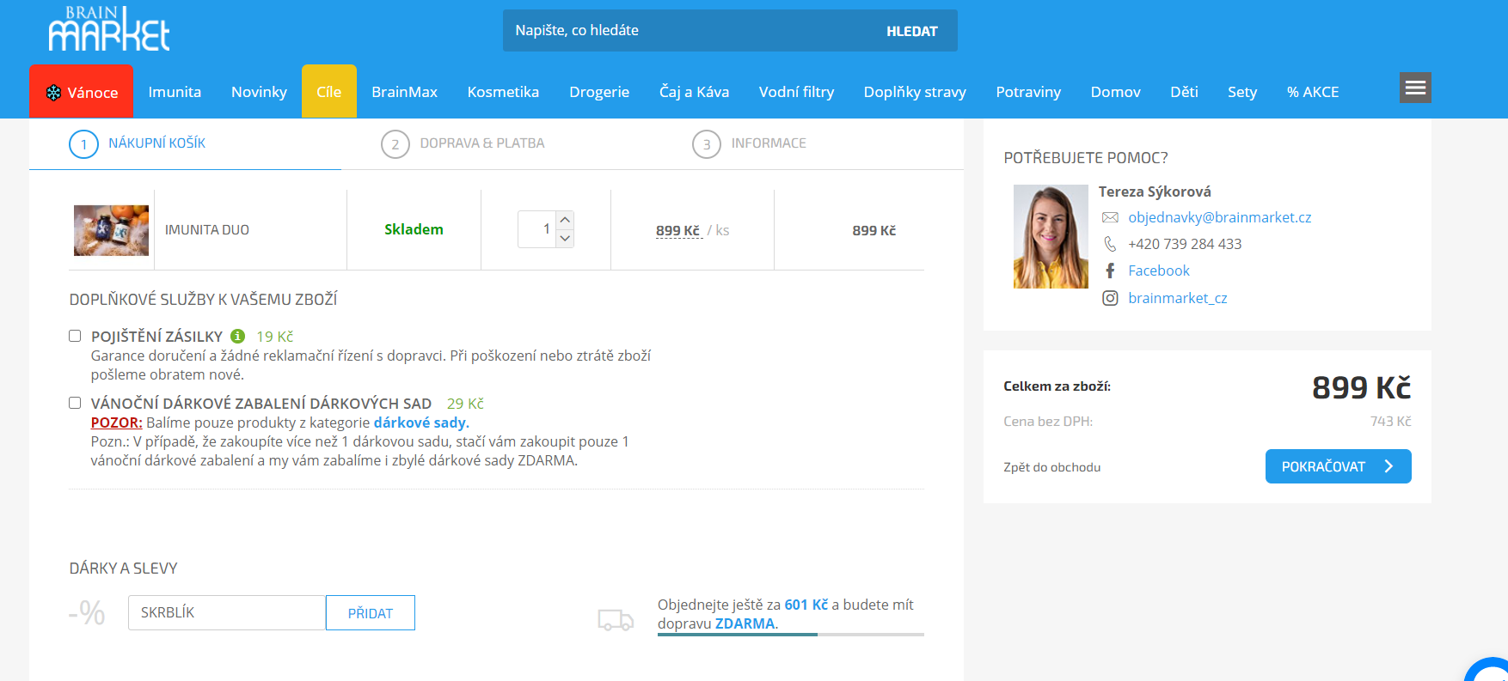Click the step 3 circle for Informace
This screenshot has width=1508, height=681.
click(x=706, y=144)
